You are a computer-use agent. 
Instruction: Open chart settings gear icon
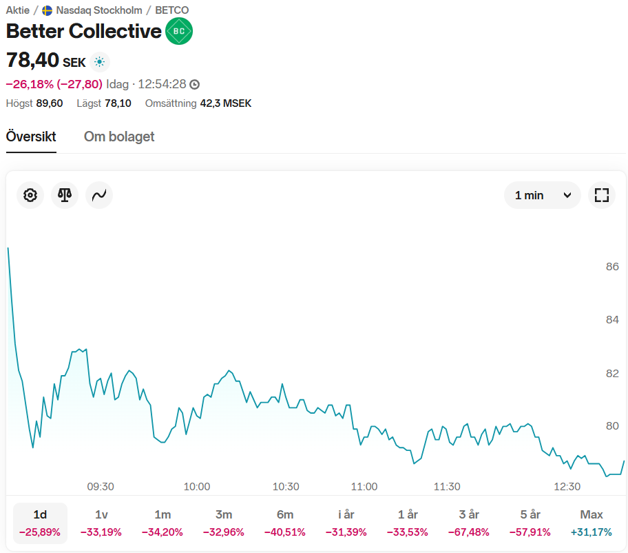30,195
